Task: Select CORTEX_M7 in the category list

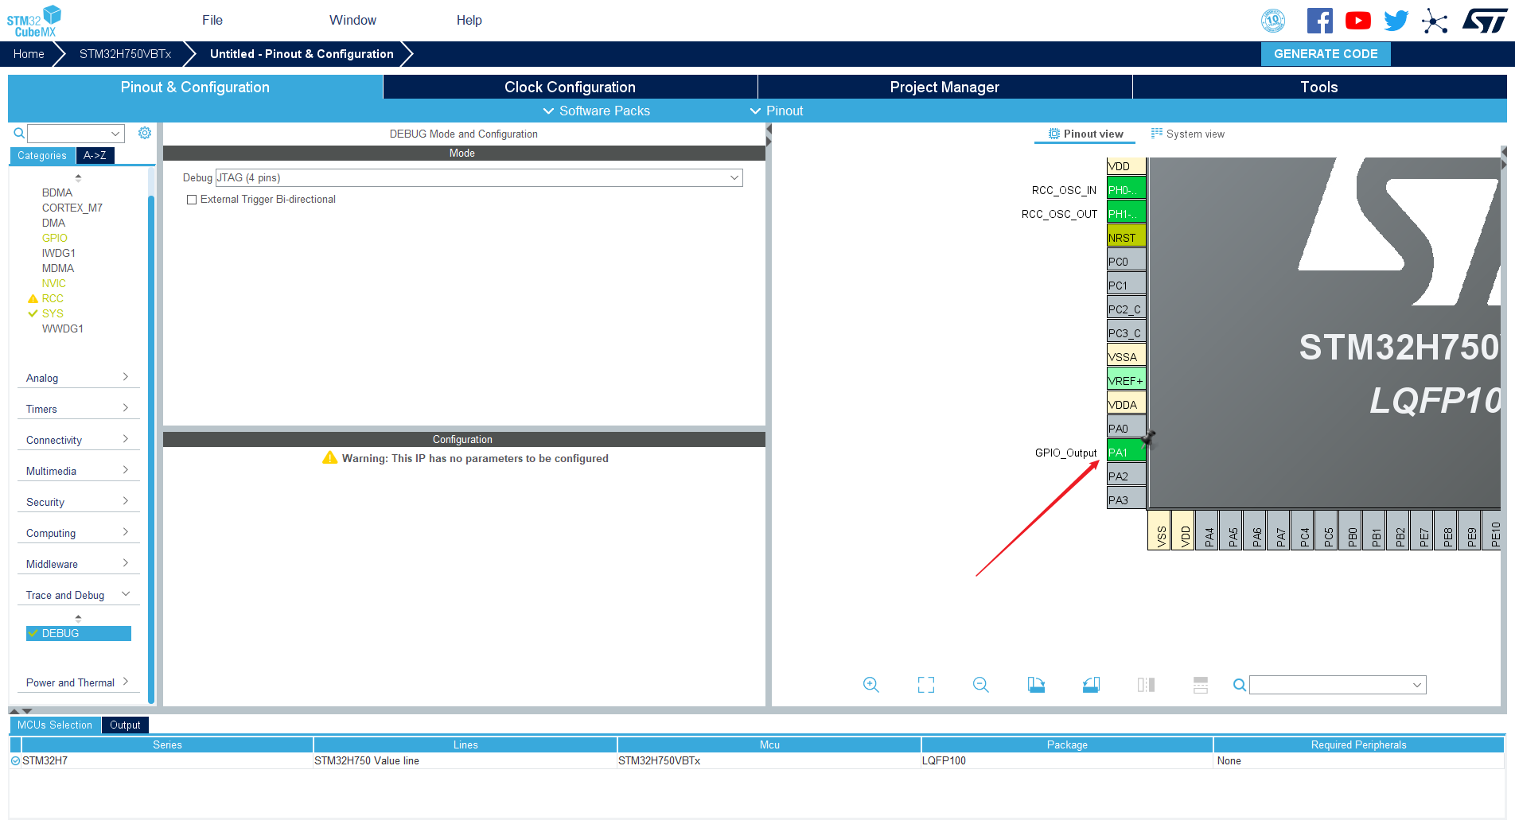Action: pyautogui.click(x=72, y=208)
